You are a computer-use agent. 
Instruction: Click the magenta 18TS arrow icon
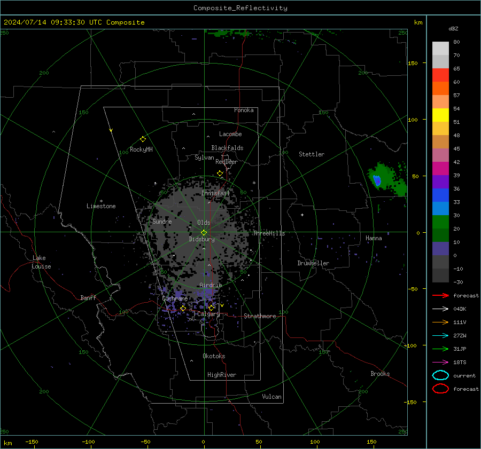pos(440,362)
